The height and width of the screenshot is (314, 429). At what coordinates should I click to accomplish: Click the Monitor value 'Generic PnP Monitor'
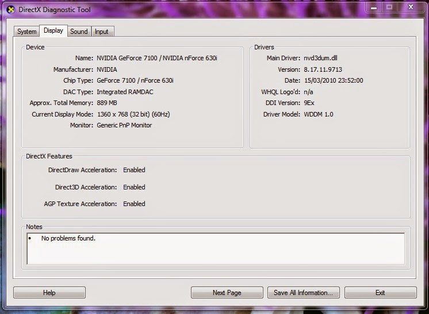point(124,125)
